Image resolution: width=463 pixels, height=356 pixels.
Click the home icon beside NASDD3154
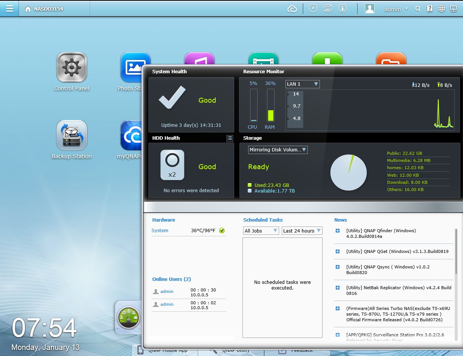click(x=28, y=9)
